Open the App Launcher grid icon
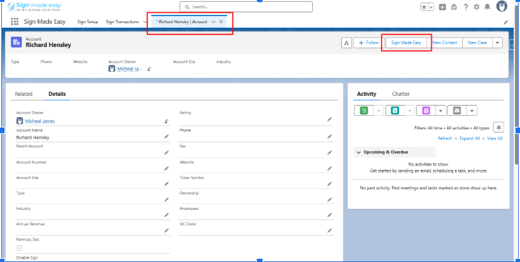This screenshot has width=520, height=262. pyautogui.click(x=15, y=22)
